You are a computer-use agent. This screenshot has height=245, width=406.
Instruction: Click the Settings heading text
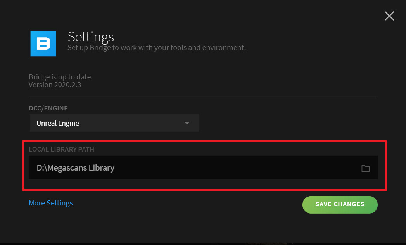pos(91,37)
